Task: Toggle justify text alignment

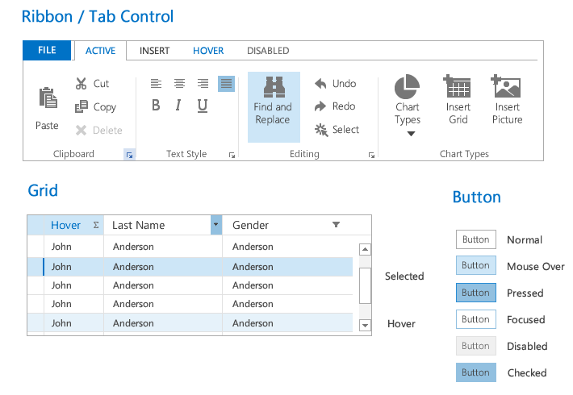Action: point(226,83)
